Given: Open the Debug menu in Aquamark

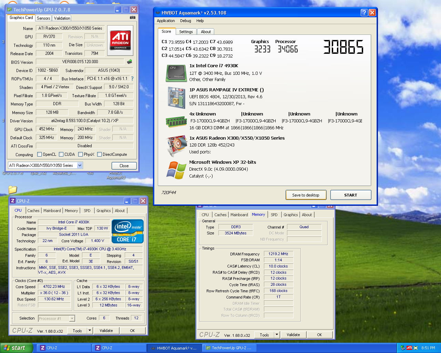Looking at the screenshot, I should (185, 21).
